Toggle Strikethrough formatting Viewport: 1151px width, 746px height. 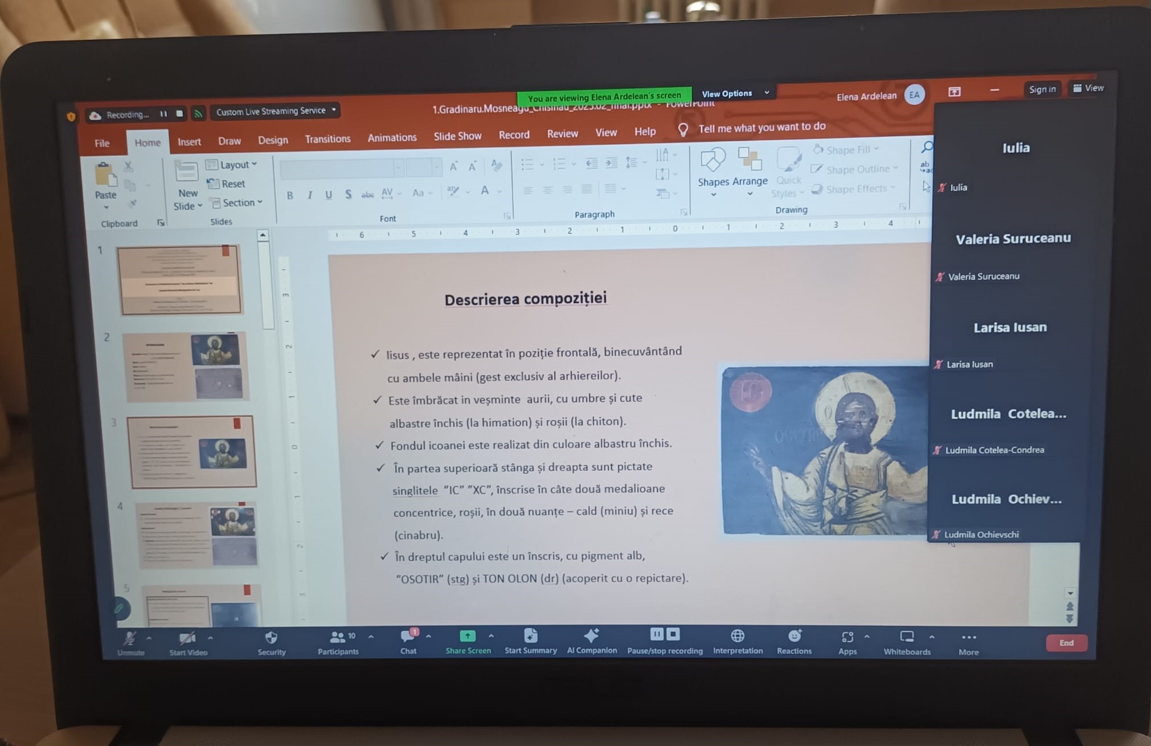point(368,194)
